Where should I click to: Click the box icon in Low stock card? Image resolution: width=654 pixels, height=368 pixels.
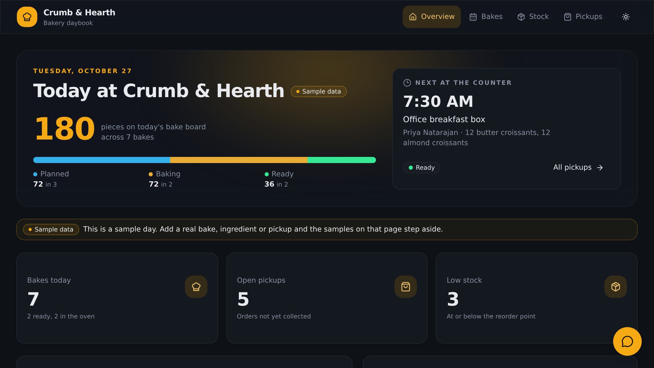(x=616, y=287)
